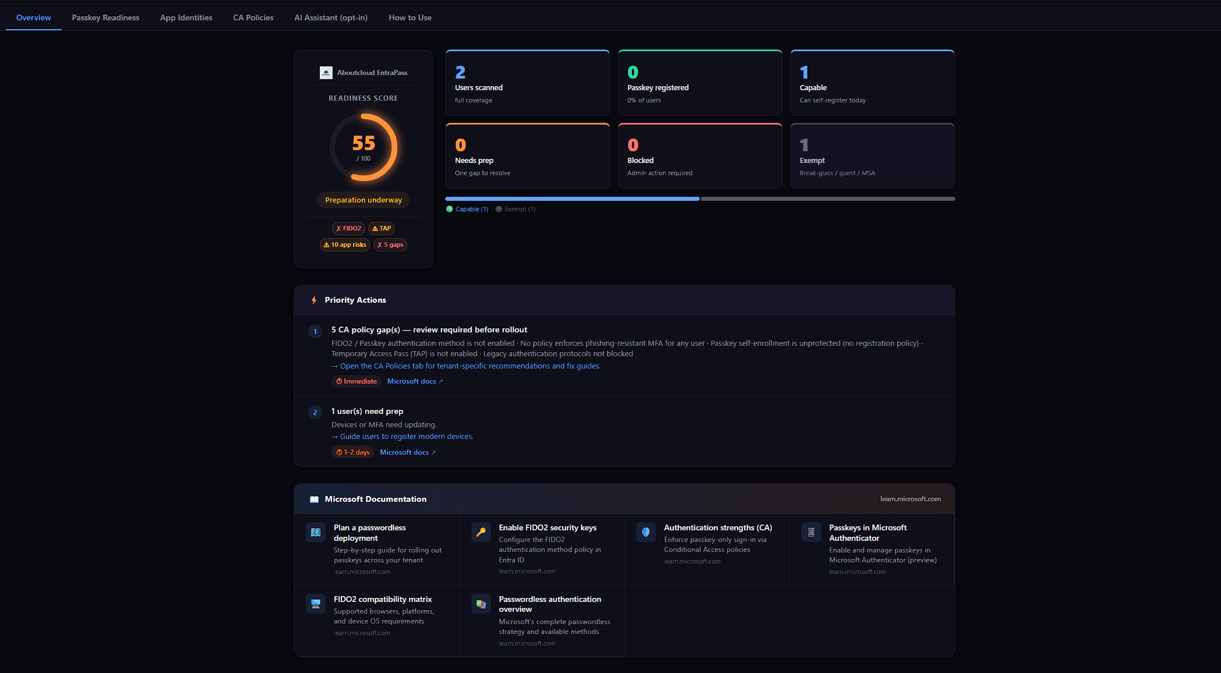This screenshot has width=1221, height=673.
Task: Click the Plan a passwordless deployment map icon
Action: (316, 532)
